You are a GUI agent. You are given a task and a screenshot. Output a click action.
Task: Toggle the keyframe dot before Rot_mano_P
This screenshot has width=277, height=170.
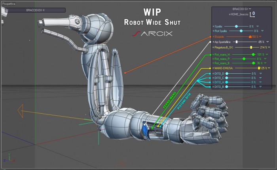[213, 59]
